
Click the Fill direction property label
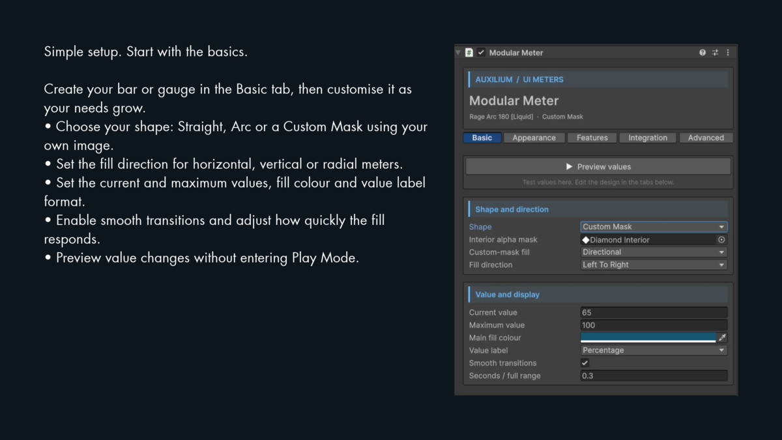(x=491, y=265)
